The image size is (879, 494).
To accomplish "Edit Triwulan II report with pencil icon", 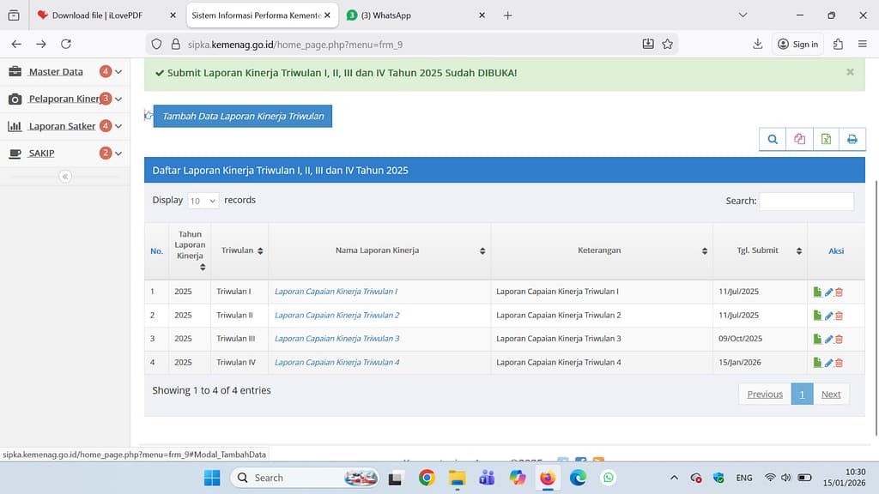I will (828, 316).
